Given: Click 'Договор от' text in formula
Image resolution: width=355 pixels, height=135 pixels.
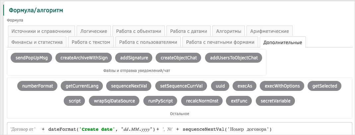Looking at the screenshot, I should [23, 129].
